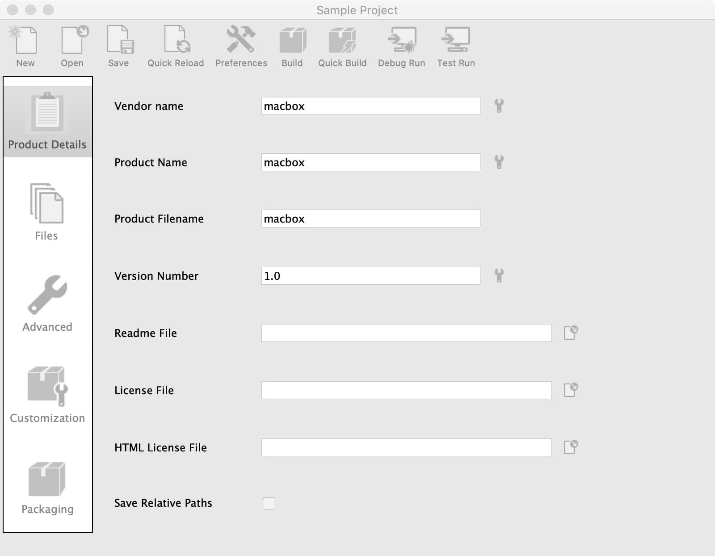Browse for HTML License File icon

click(x=571, y=447)
